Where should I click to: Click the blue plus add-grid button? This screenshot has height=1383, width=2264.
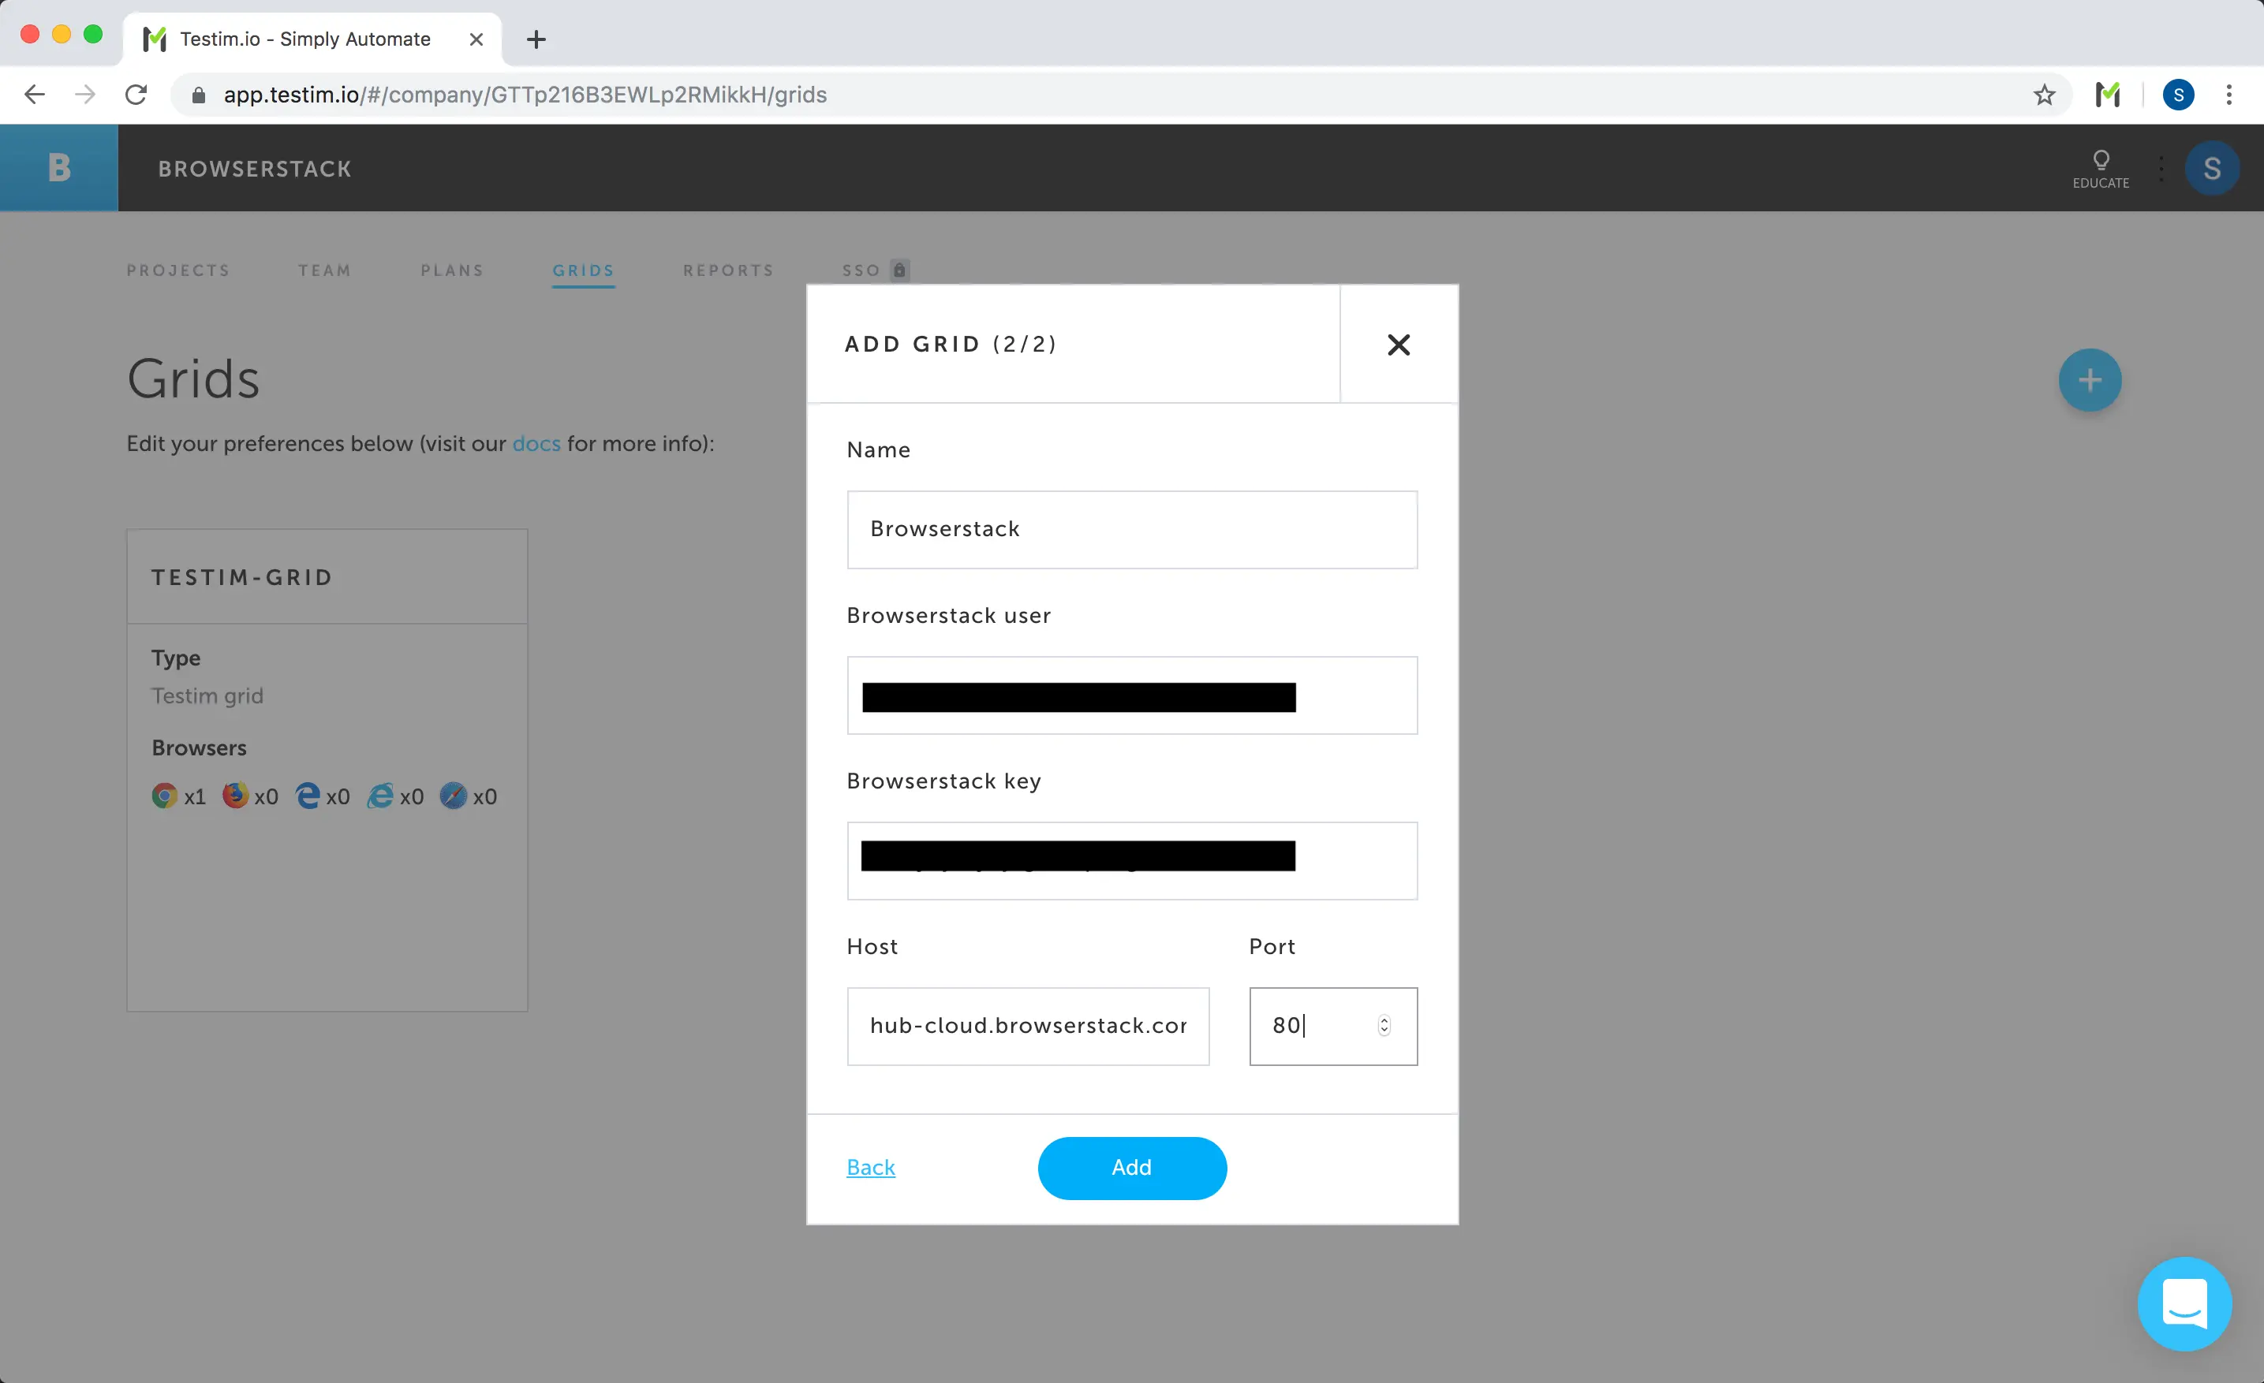pos(2089,380)
